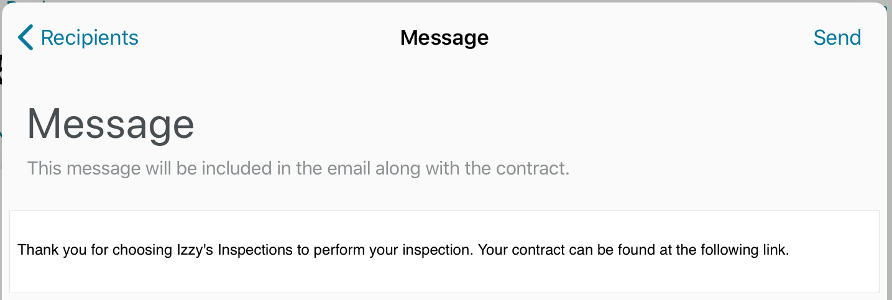The width and height of the screenshot is (892, 300).
Task: Place cursor at "Thank you" in message body
Action: coord(41,250)
